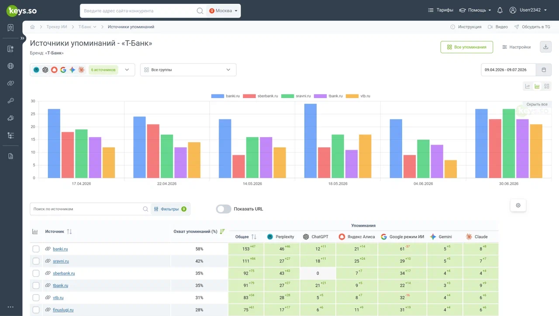The height and width of the screenshot is (316, 559).
Task: Toggle the Показать URL switch
Action: coord(224,209)
